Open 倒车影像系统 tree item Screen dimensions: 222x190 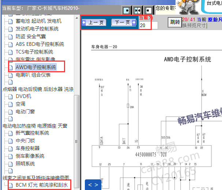pyautogui.click(x=30, y=156)
